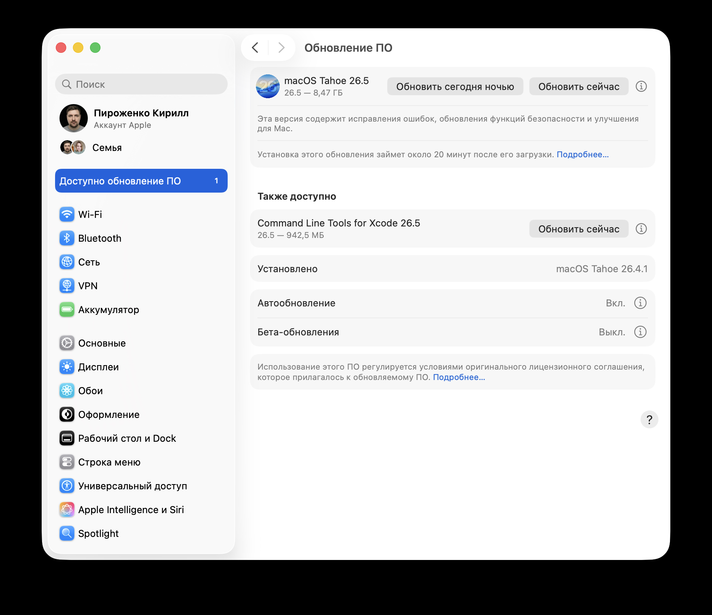The width and height of the screenshot is (712, 615).
Task: Click the Универсальный доступ accessibility icon
Action: (67, 486)
